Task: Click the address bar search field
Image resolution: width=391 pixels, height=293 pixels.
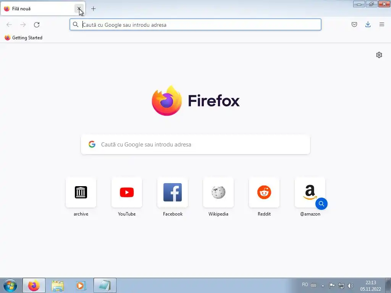Action: (x=195, y=25)
